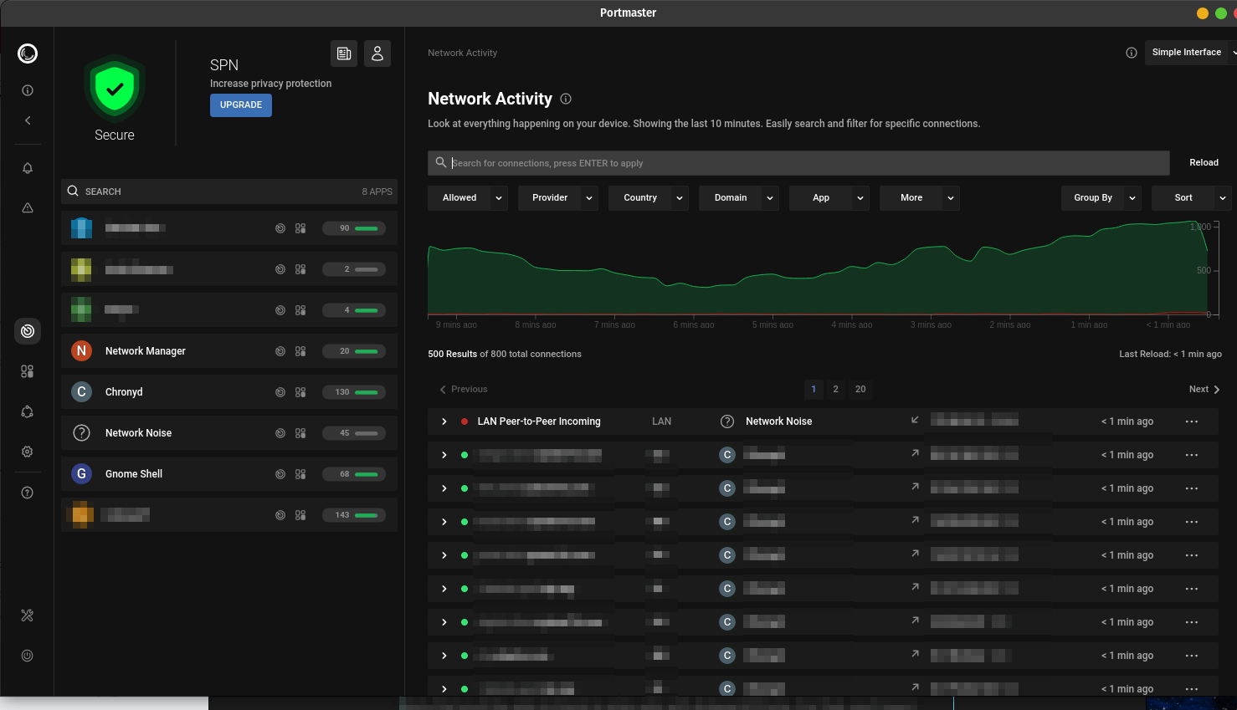Open the three-dot menu for LAN Peer-to-Peer row
1237x710 pixels.
point(1192,421)
